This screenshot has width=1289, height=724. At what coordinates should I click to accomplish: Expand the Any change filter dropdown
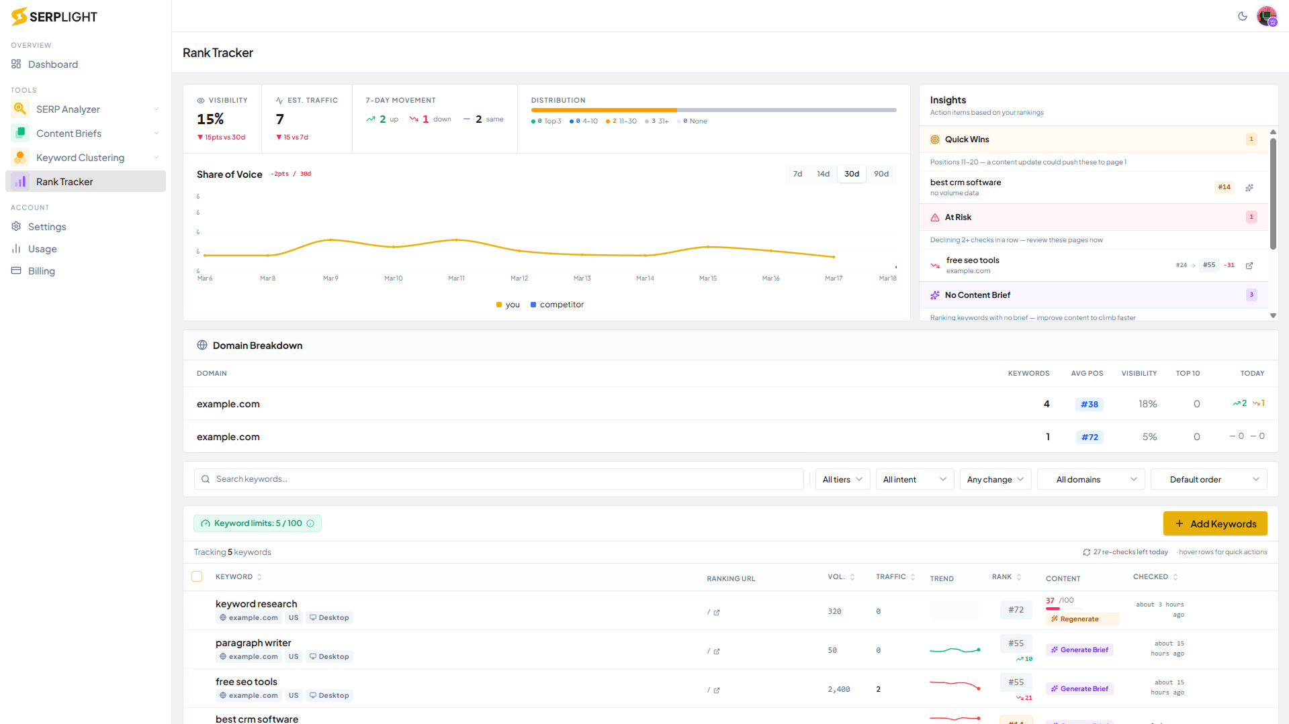click(995, 479)
